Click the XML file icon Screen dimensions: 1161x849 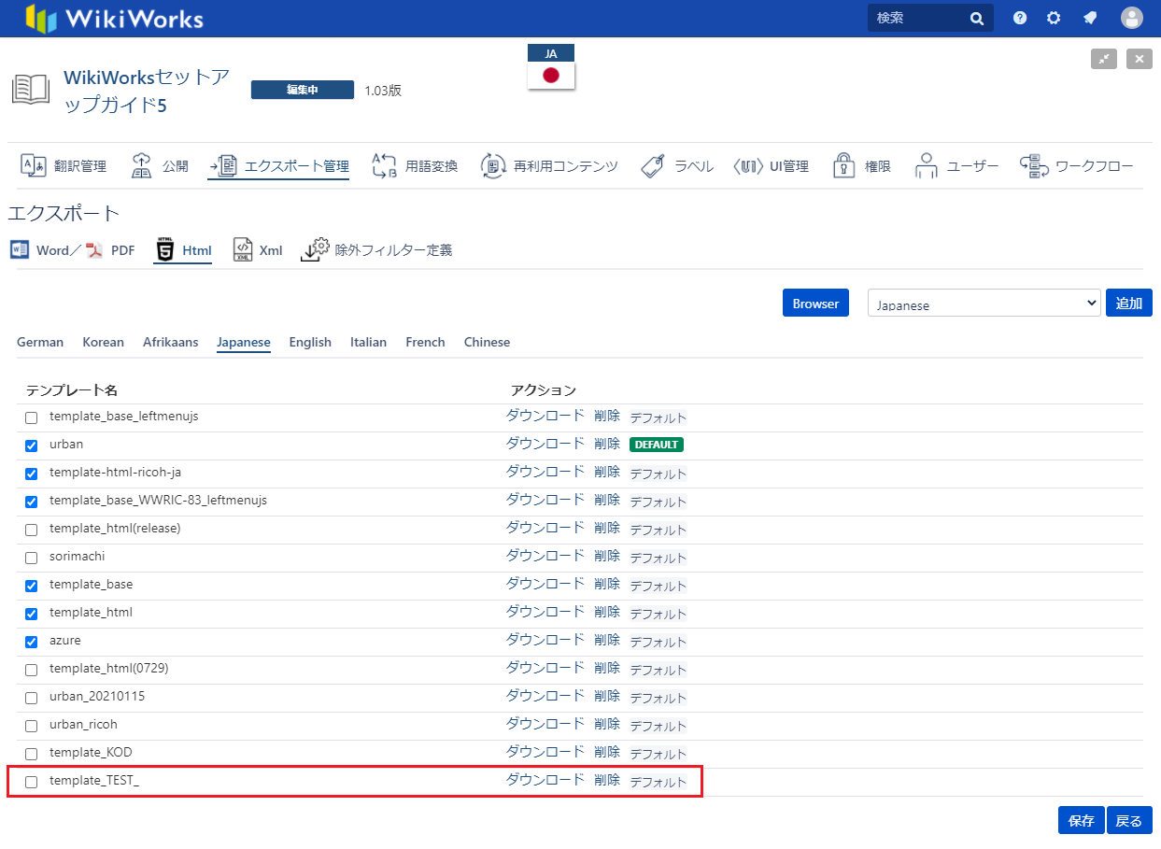pyautogui.click(x=243, y=250)
